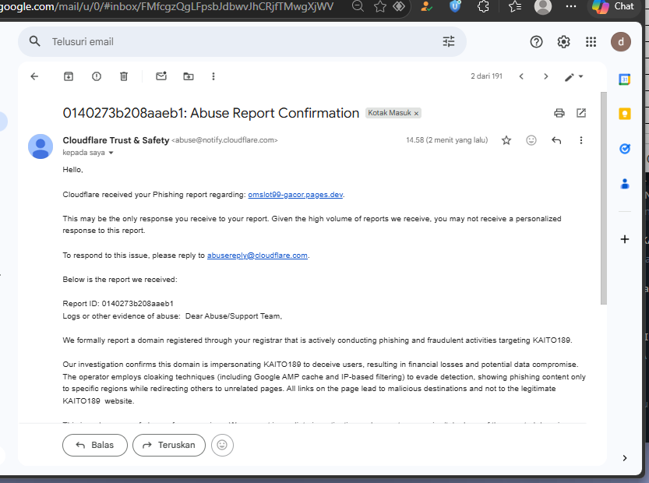Open omslot99-gacor.pages.dev link
This screenshot has height=483, width=649.
click(295, 195)
